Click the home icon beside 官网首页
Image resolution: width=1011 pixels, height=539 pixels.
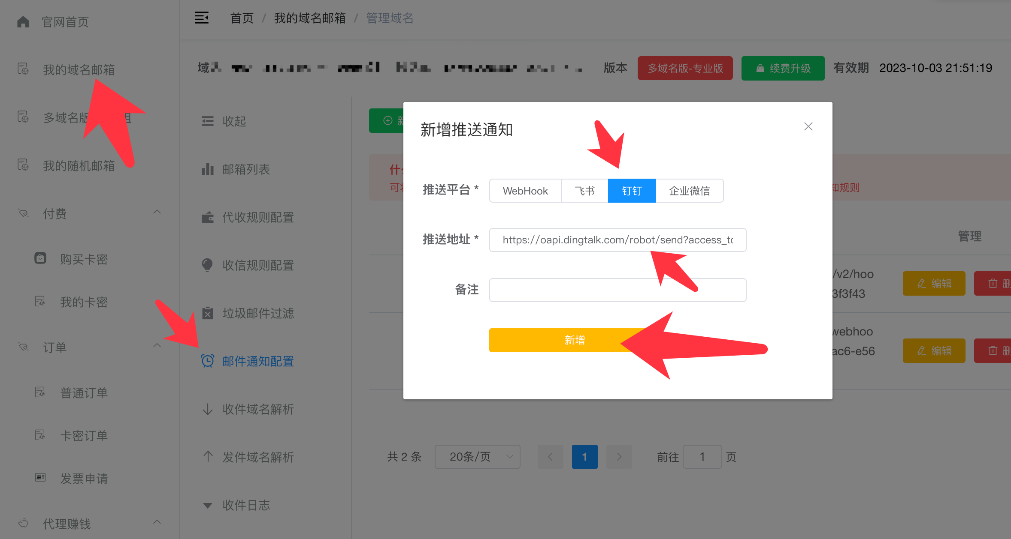pyautogui.click(x=23, y=22)
